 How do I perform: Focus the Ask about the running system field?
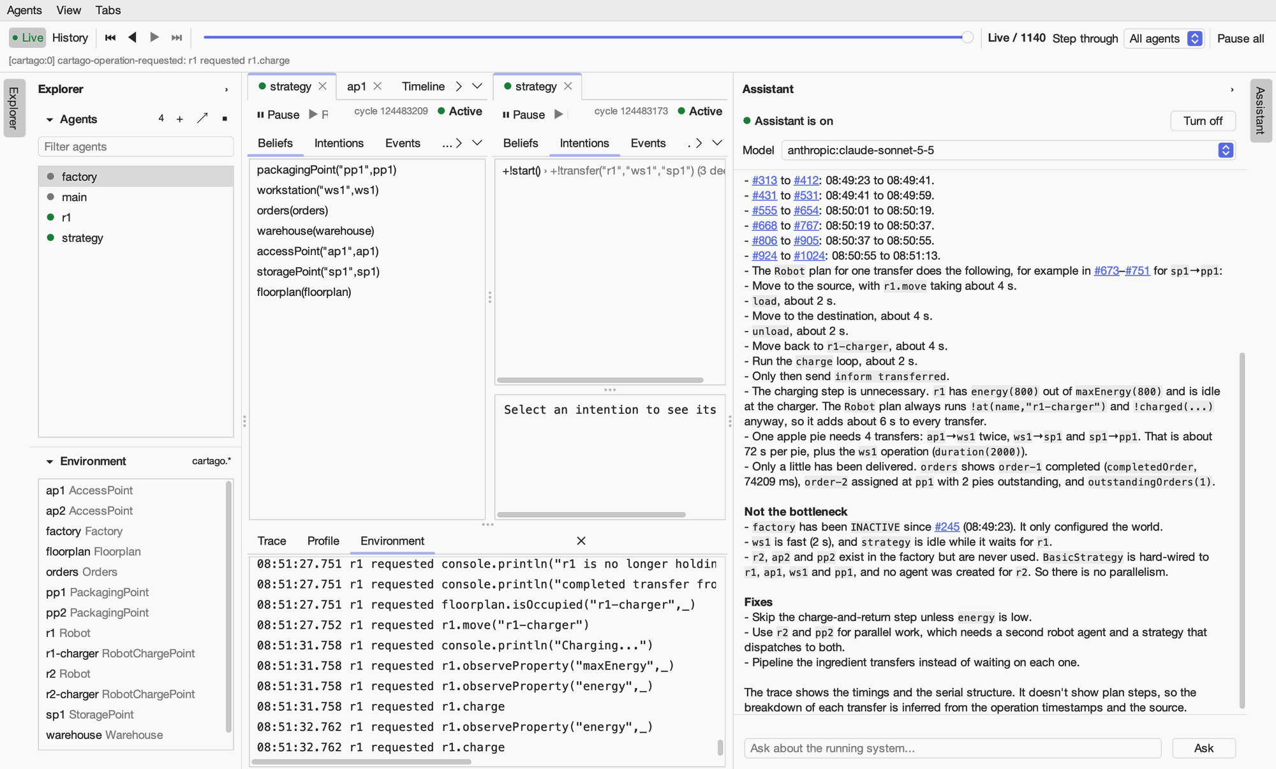953,748
